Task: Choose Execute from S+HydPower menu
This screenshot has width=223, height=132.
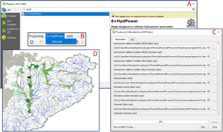Action: click(57, 42)
